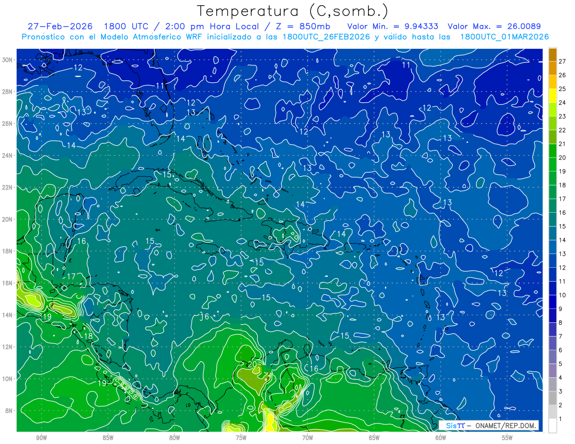Click the '75W' longitude axis label

(241, 438)
